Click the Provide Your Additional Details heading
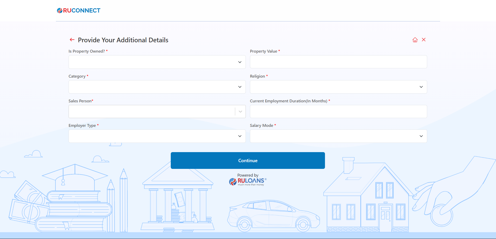This screenshot has height=239, width=496. point(123,40)
